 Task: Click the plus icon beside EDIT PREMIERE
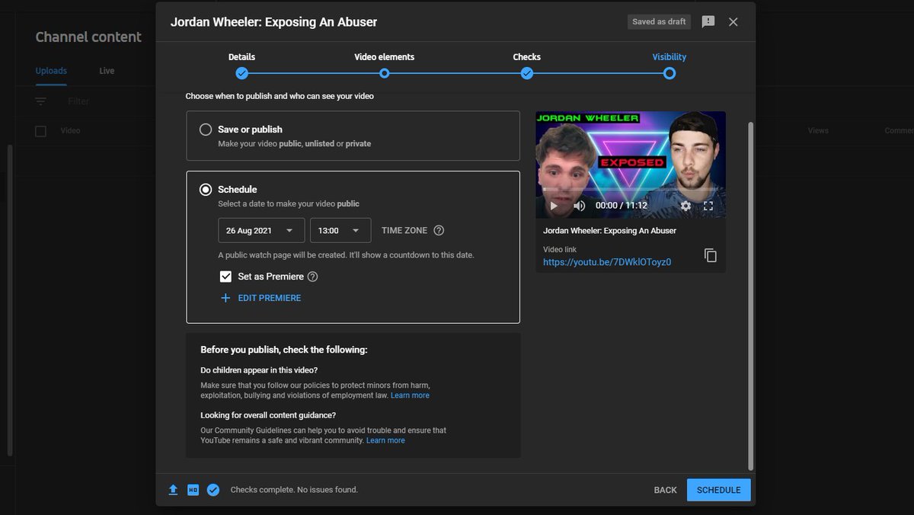coord(225,298)
